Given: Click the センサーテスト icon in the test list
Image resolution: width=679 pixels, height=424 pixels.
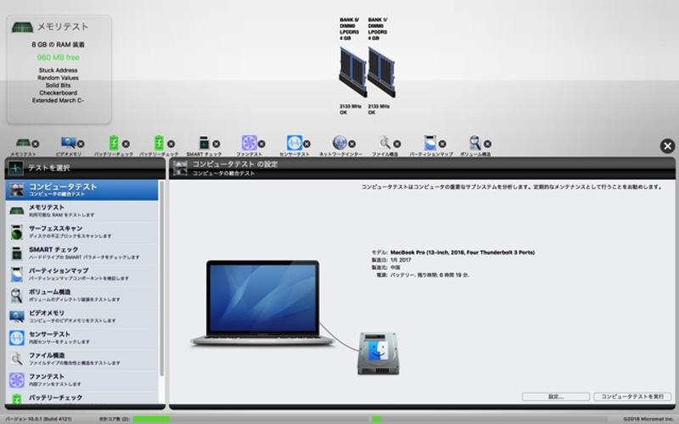Looking at the screenshot, I should click(16, 338).
